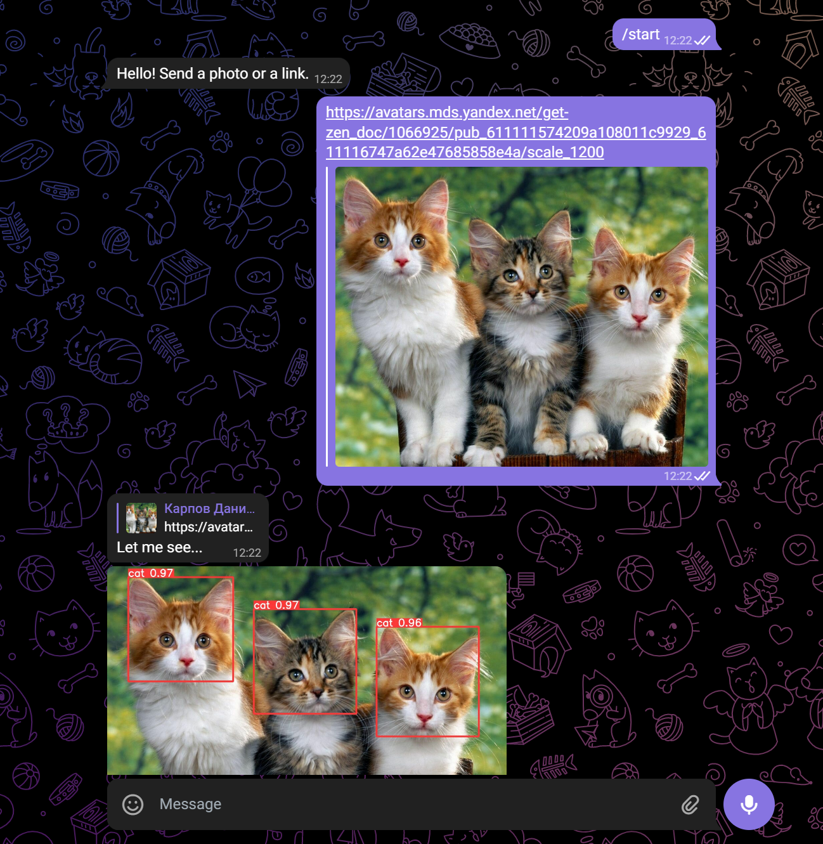Screen dimensions: 823x844
Task: Click the 12:22 timestamp on the Hello message
Action: coord(328,79)
